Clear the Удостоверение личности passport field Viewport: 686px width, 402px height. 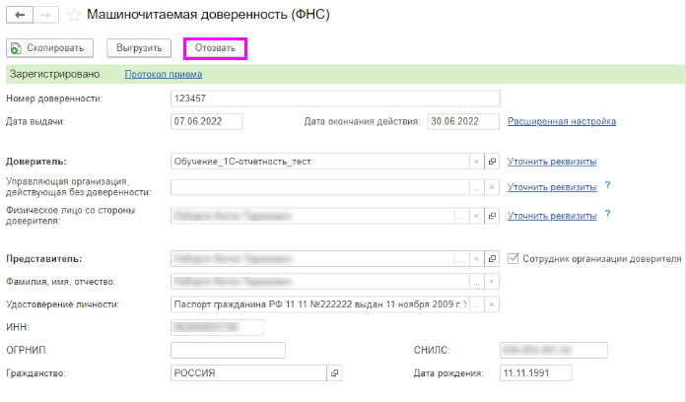pos(492,304)
